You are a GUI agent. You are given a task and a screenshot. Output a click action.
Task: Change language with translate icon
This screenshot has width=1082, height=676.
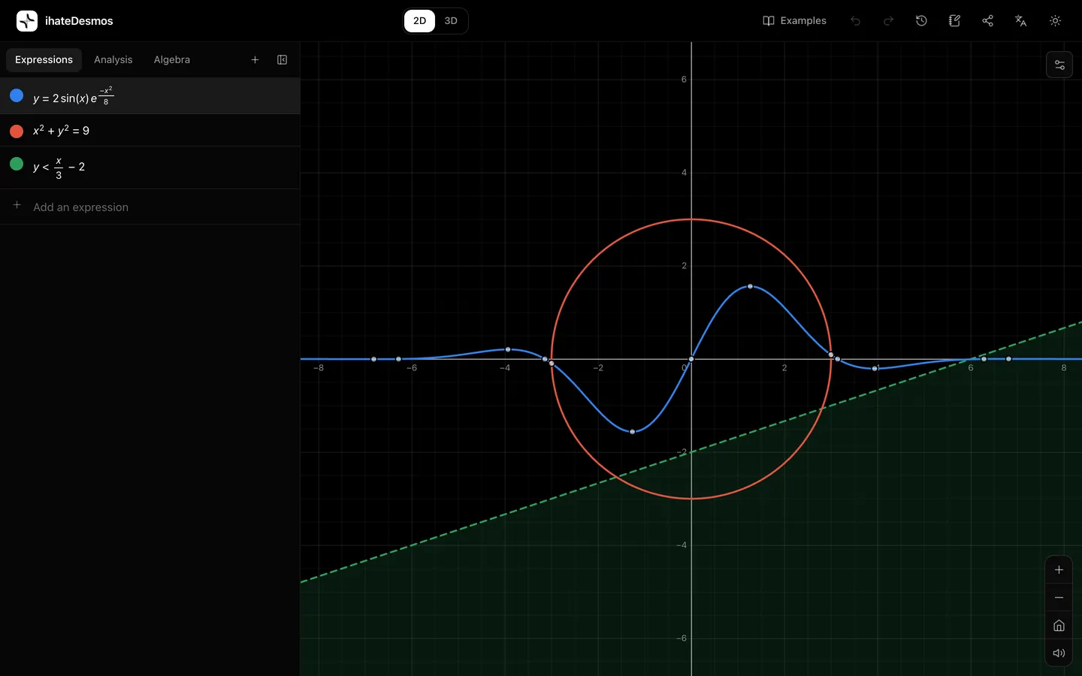[x=1020, y=21]
